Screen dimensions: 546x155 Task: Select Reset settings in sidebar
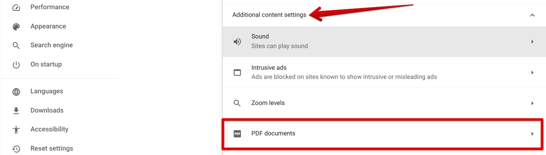[52, 149]
